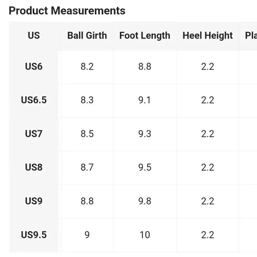Viewport: 257px width, 257px height.
Task: Click the Heel Height 2.2 cell in US6 row
Action: pos(208,66)
